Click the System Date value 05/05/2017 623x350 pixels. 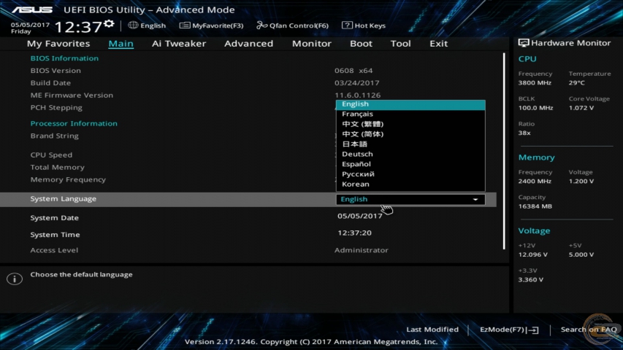click(359, 216)
